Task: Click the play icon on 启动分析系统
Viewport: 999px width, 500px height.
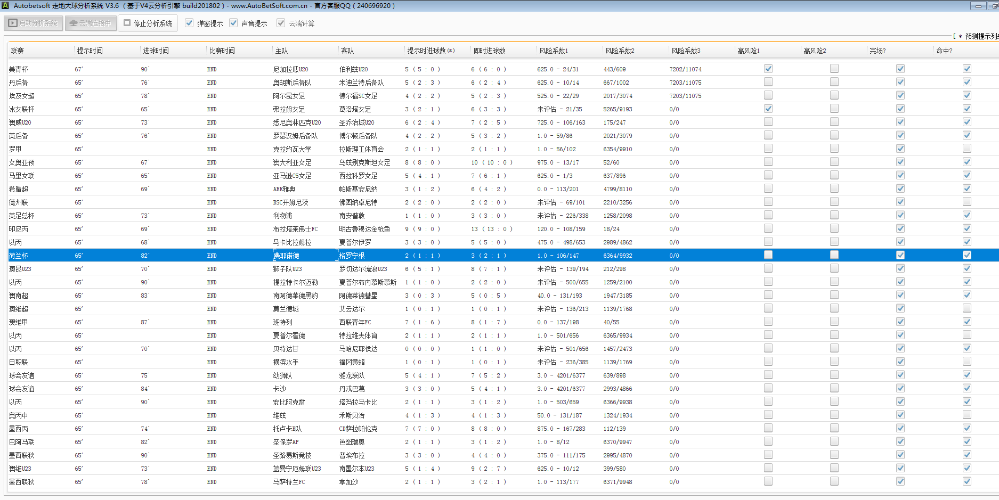Action: tap(13, 23)
